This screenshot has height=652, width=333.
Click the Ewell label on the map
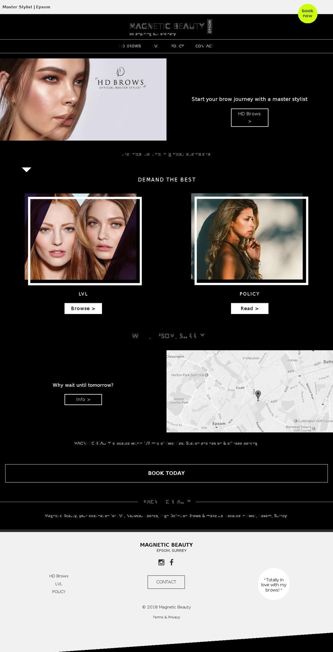[240, 388]
